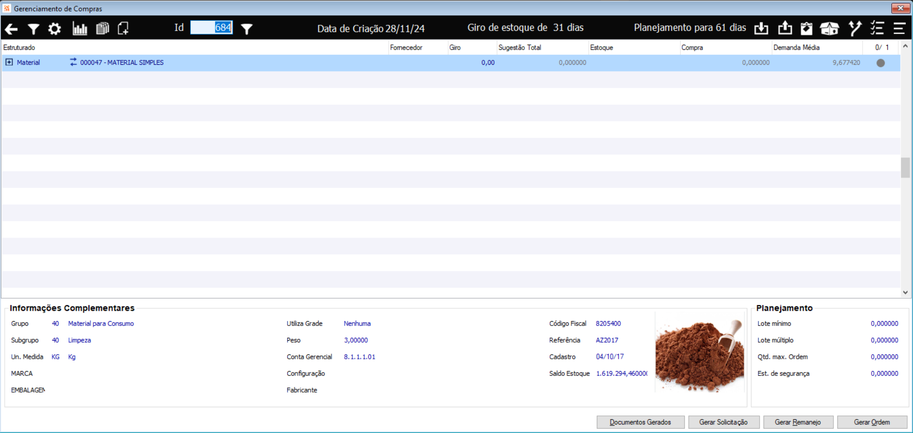
Task: Open settings via the gear icon
Action: (55, 29)
